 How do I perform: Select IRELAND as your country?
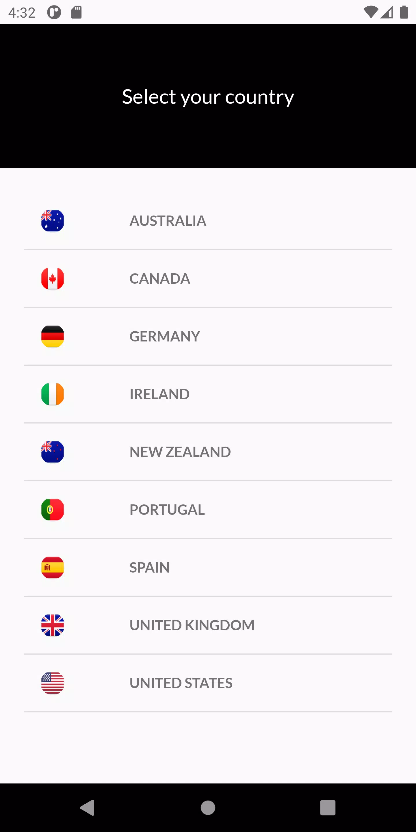pos(159,394)
